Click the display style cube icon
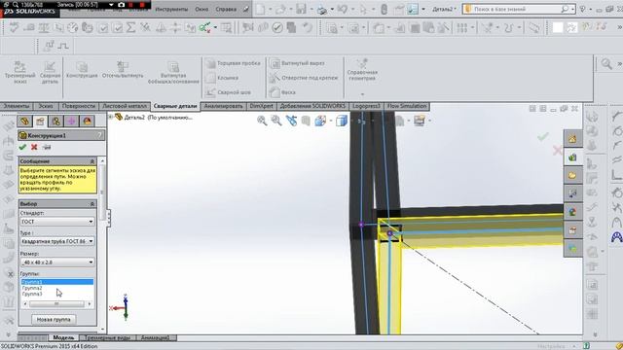The image size is (623, 350). [x=342, y=121]
